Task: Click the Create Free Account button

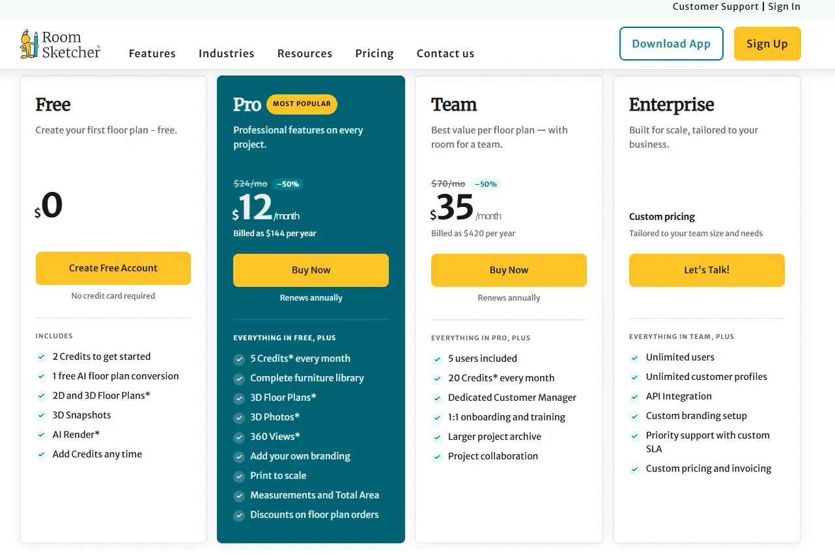Action: [113, 268]
